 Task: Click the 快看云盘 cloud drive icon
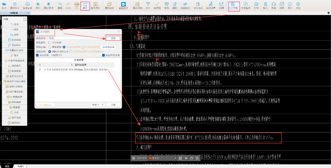pos(27,6)
